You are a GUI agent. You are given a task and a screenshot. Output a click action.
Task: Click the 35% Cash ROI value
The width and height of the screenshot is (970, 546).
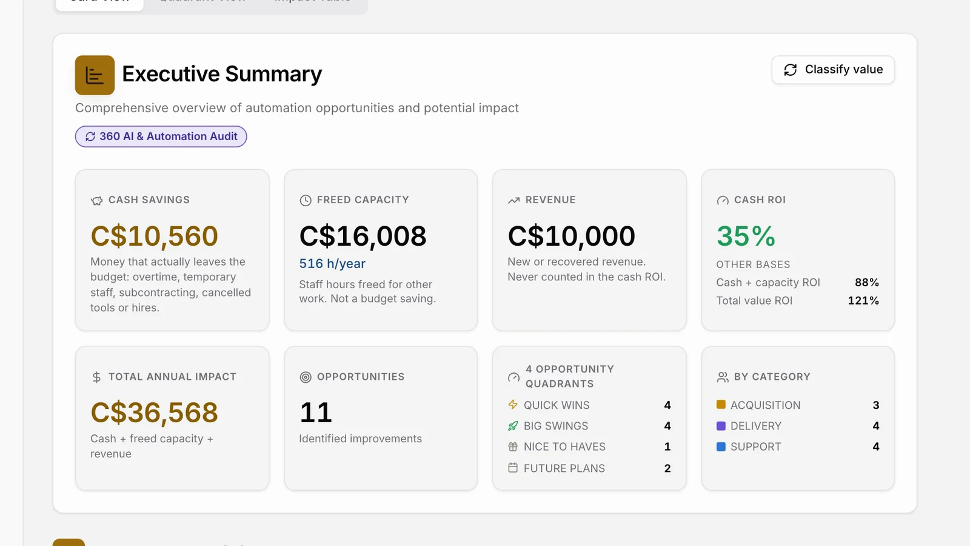tap(746, 236)
